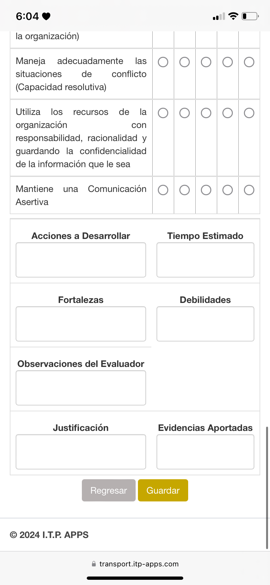Focus the Observaciones del Evaluador field
This screenshot has height=585, width=270.
[x=81, y=388]
